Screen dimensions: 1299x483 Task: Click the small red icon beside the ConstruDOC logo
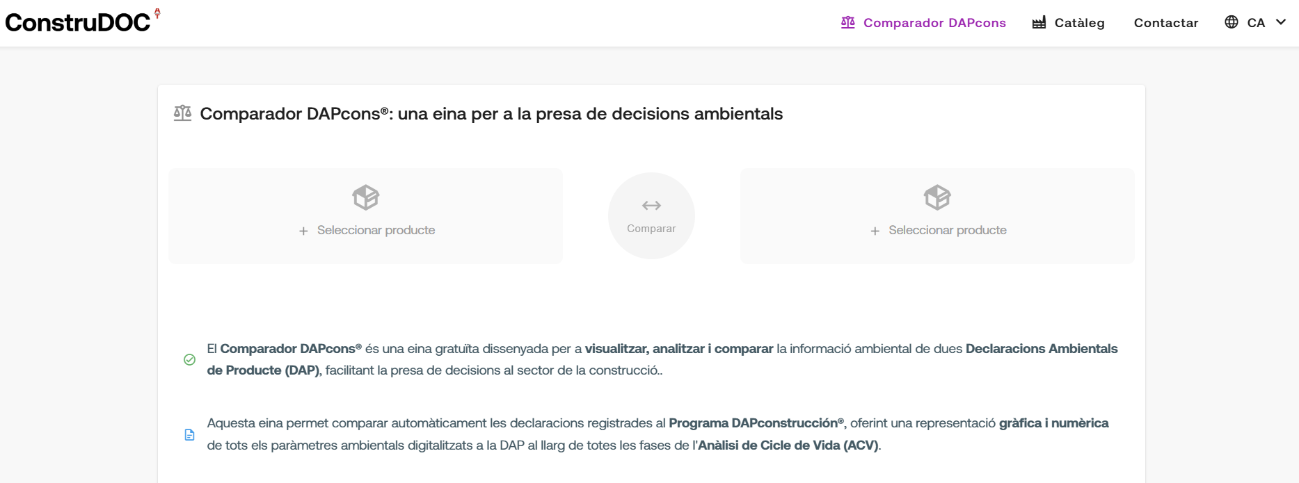coord(158,13)
